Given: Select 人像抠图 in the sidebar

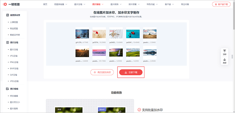Looking at the screenshot, I should pyautogui.click(x=14, y=22).
